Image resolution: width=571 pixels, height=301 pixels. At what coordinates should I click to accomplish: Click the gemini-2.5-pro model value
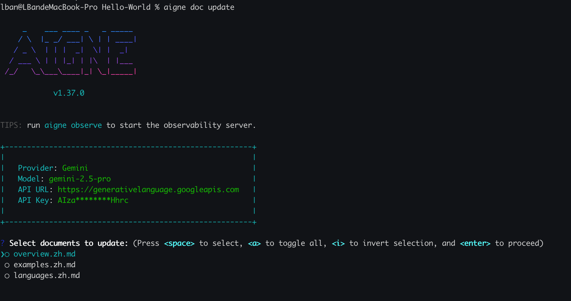click(x=80, y=179)
